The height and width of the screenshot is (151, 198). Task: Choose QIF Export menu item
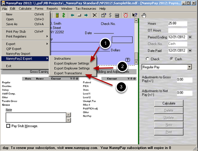pos(25,49)
